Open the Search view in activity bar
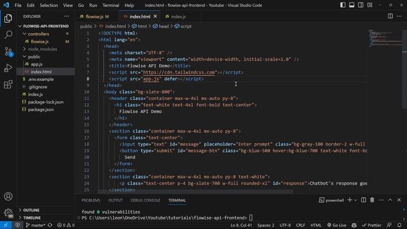This screenshot has width=407, height=229. 8,34
